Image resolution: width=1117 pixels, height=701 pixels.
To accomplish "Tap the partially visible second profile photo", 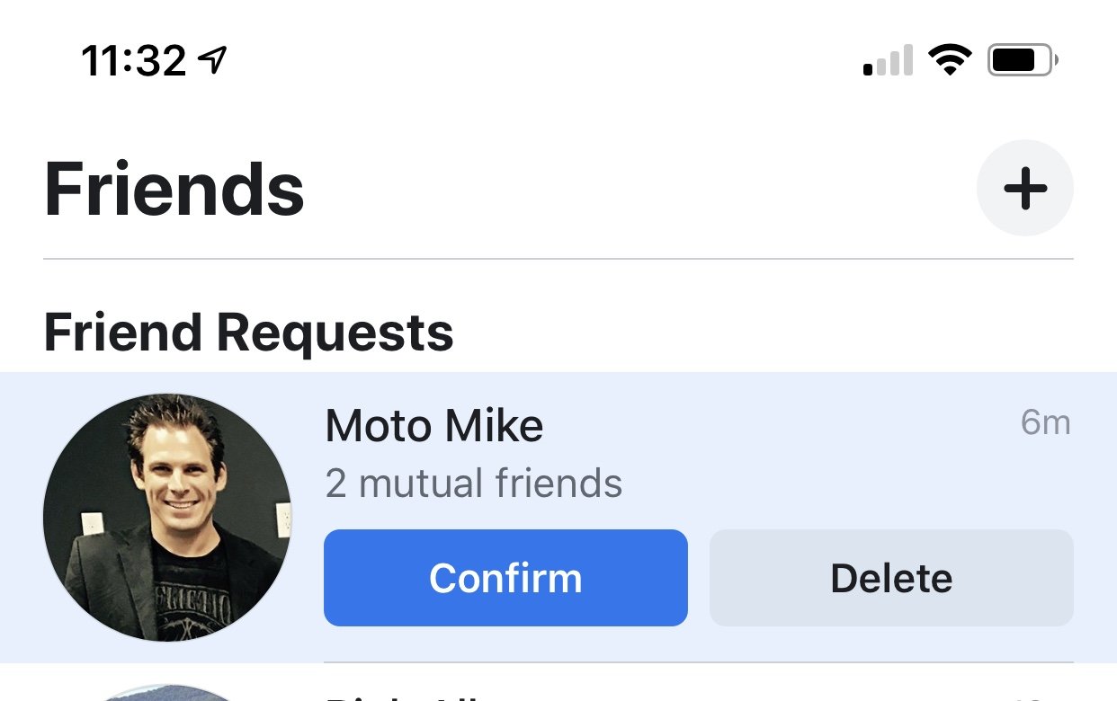I will pyautogui.click(x=167, y=694).
